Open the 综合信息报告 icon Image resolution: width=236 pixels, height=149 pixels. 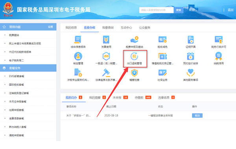[x=78, y=40]
